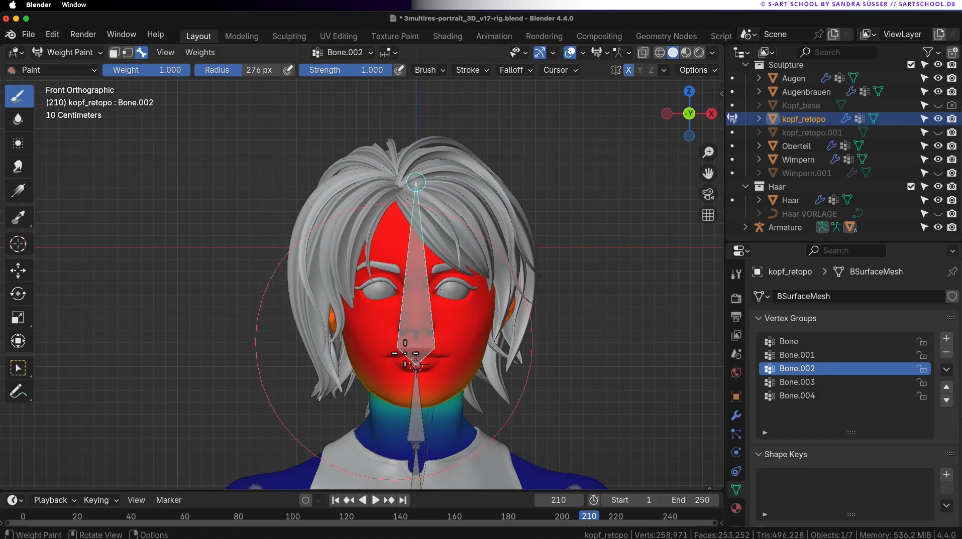Open the Material properties tab
The height and width of the screenshot is (539, 962).
[736, 508]
